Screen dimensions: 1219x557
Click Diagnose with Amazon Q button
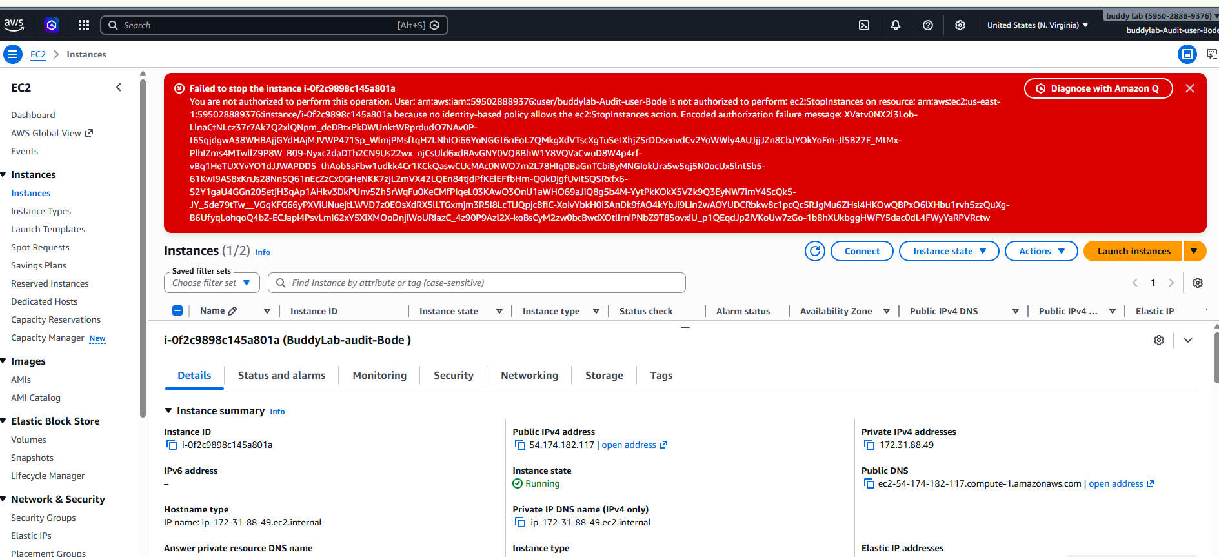click(x=1098, y=88)
